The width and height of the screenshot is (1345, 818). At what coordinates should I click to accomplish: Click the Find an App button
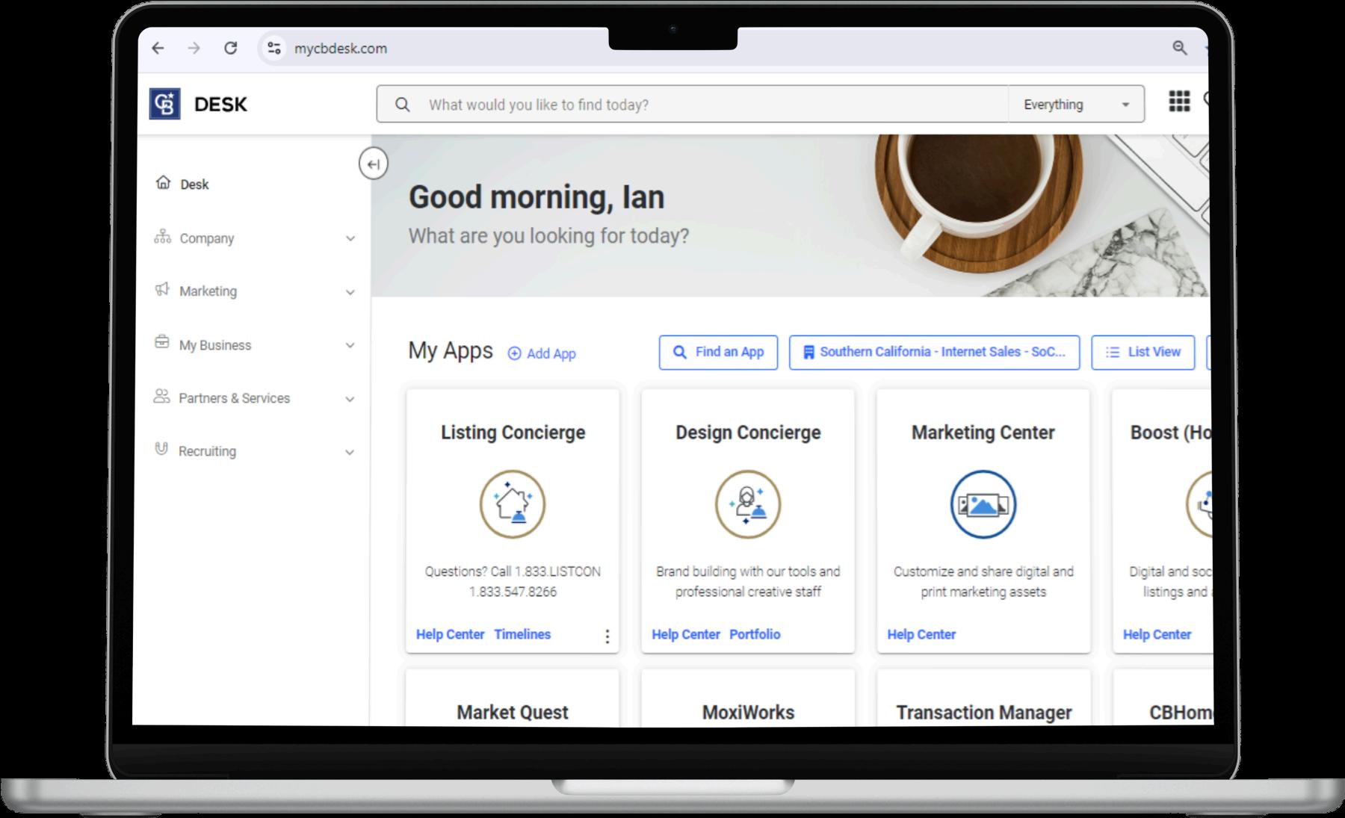pyautogui.click(x=718, y=353)
